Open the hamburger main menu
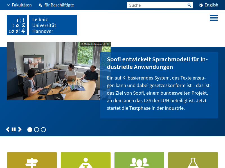Screen dimensions: 225x168 (x=214, y=18)
